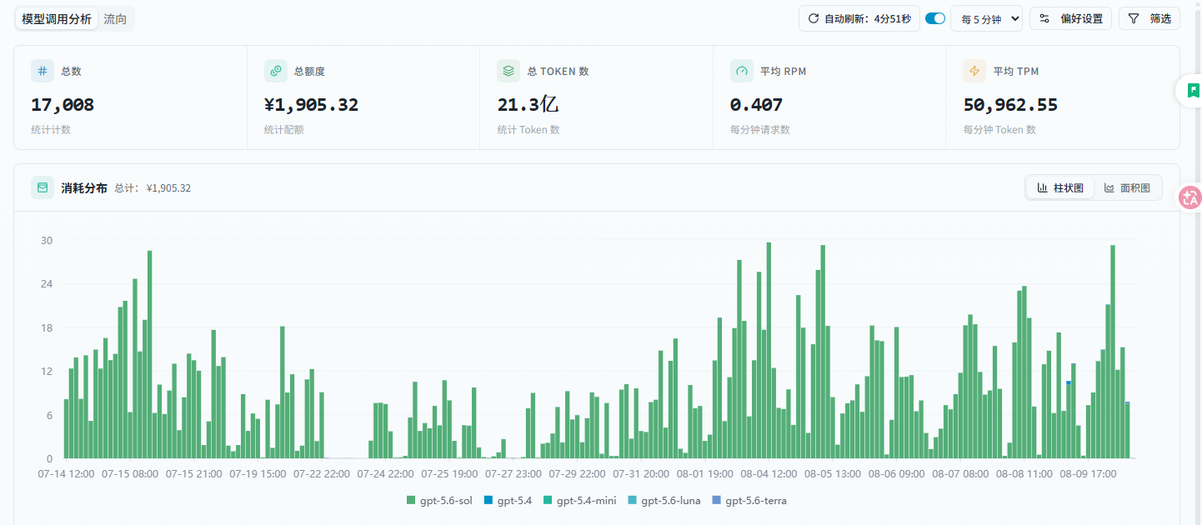Select the 柱状图 bar chart view

click(1060, 187)
